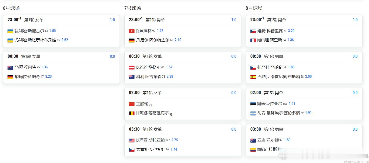Image resolution: width=369 pixels, height=163 pixels.
Task: Click Hong Kong flag beside 黄泽林
Action: pos(132,31)
